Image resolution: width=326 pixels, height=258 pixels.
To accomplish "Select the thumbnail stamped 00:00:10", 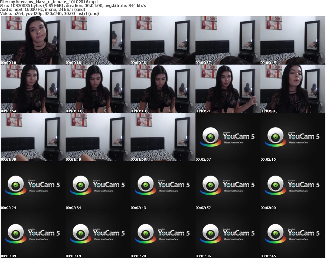I will click(x=33, y=40).
